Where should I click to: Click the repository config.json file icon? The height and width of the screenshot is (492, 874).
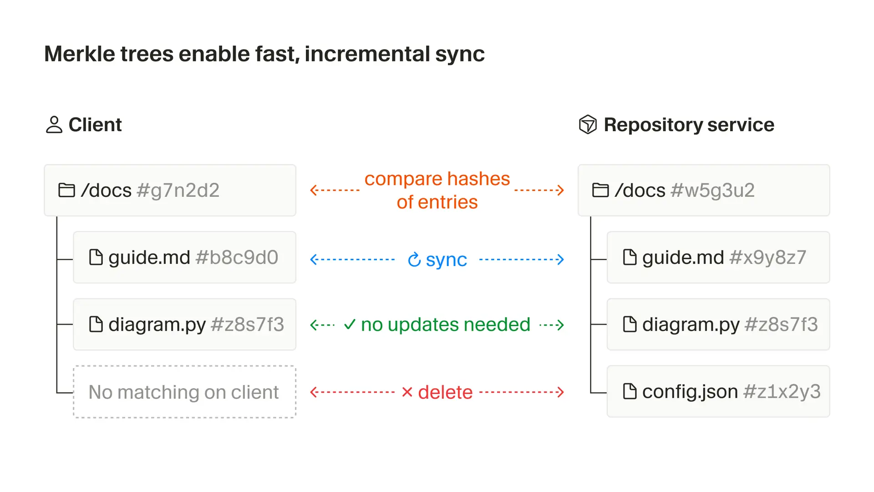[x=630, y=391]
